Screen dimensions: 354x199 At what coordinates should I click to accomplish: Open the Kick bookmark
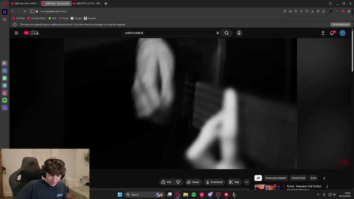pos(52,18)
